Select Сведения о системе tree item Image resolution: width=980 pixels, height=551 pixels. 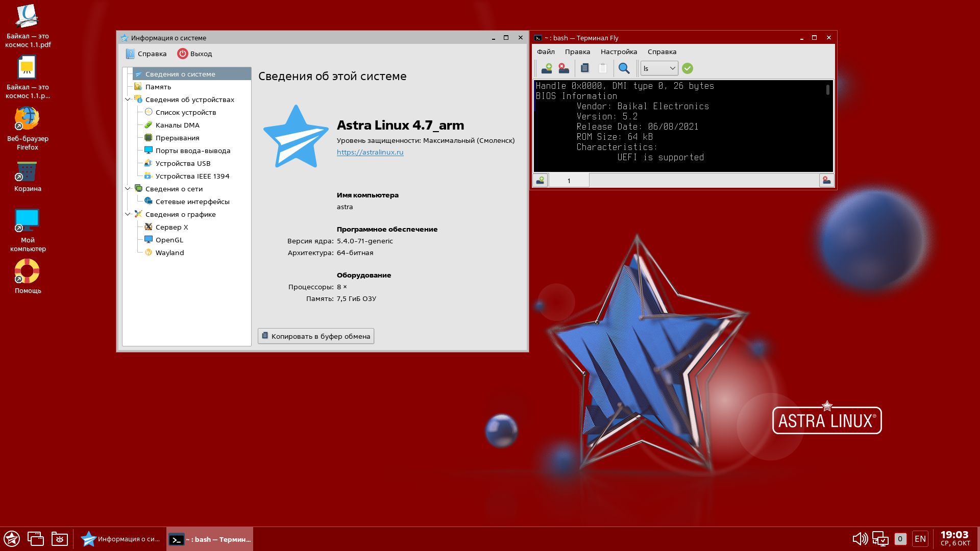point(191,74)
